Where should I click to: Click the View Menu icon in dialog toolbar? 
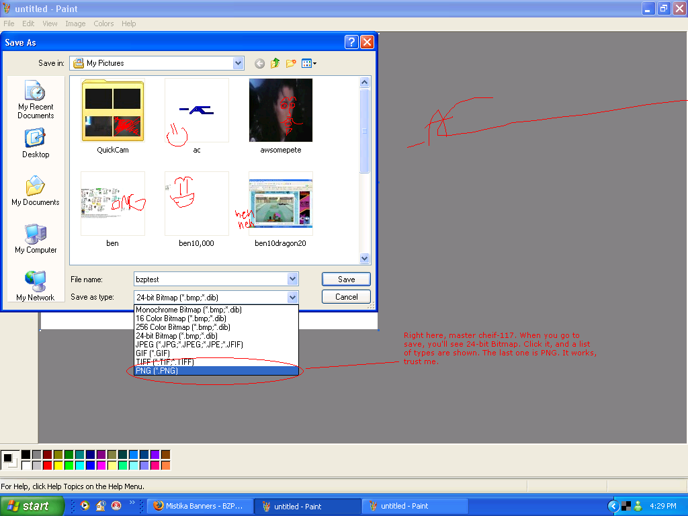coord(308,62)
